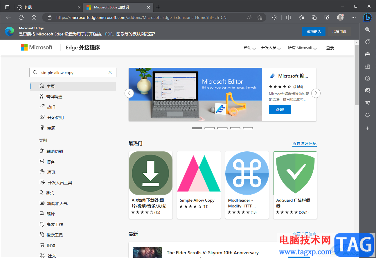Click 登录 link
Screen dimensions: 376x258
[x=330, y=48]
